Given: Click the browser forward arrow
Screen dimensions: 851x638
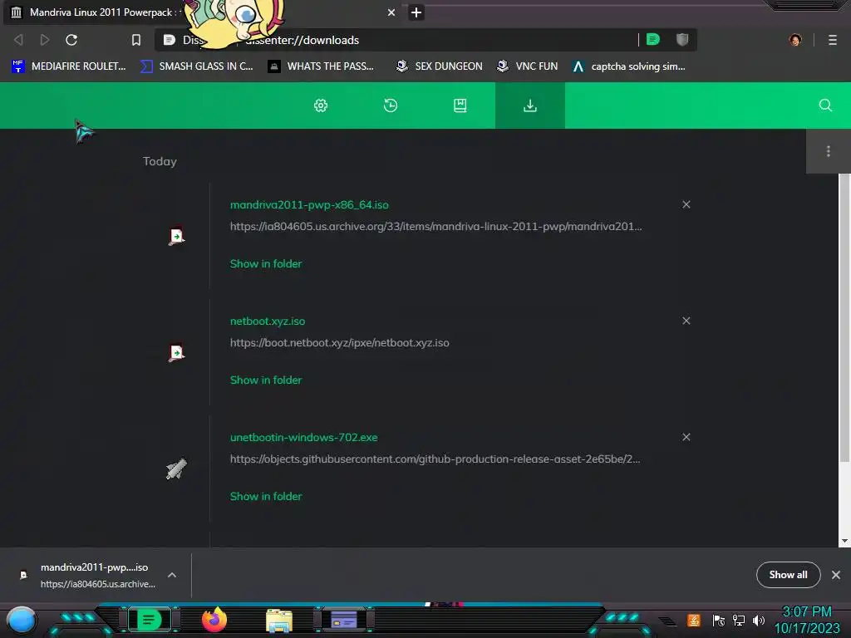Looking at the screenshot, I should [45, 40].
